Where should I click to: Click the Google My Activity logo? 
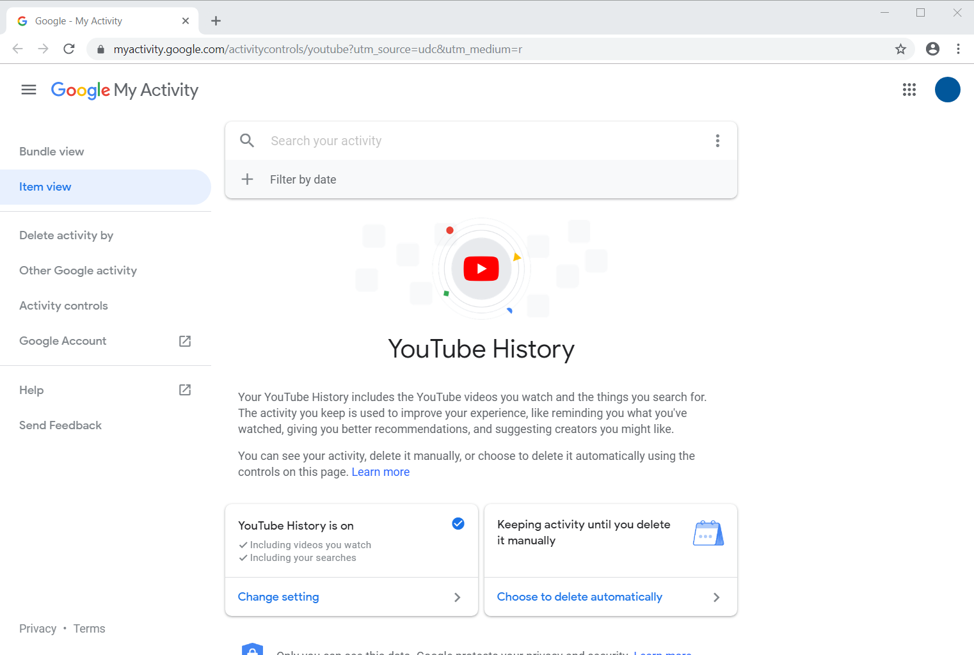[125, 90]
